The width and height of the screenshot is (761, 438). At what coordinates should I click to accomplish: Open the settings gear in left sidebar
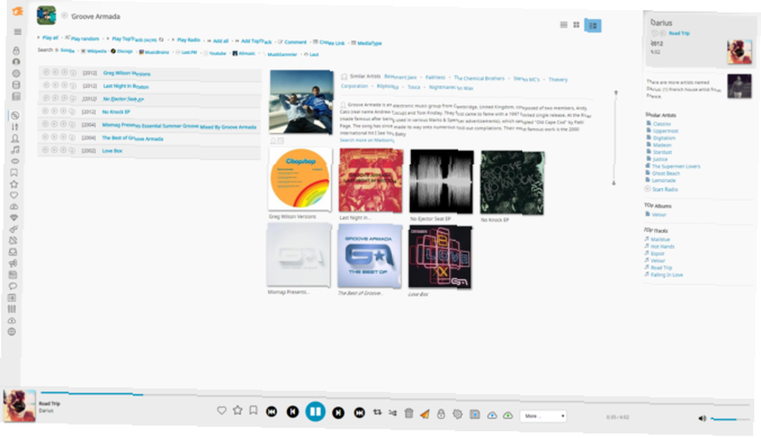click(x=16, y=73)
